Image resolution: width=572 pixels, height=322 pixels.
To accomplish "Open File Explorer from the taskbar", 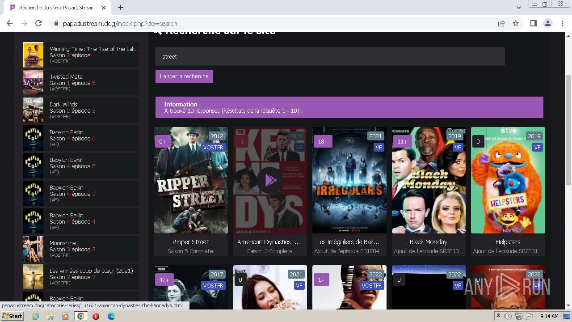I will click(x=50, y=316).
